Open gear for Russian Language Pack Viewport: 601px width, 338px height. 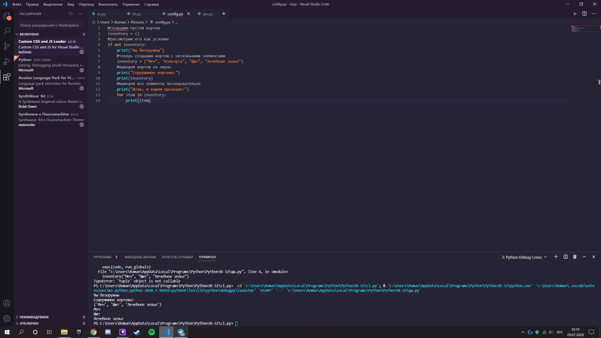[x=82, y=88]
